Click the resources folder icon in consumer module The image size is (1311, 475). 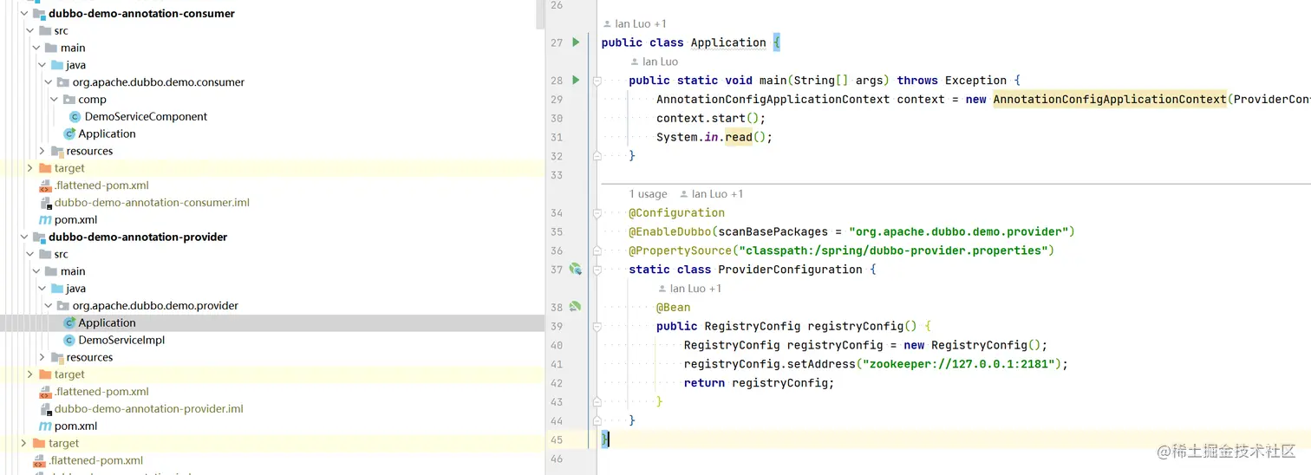(x=57, y=151)
